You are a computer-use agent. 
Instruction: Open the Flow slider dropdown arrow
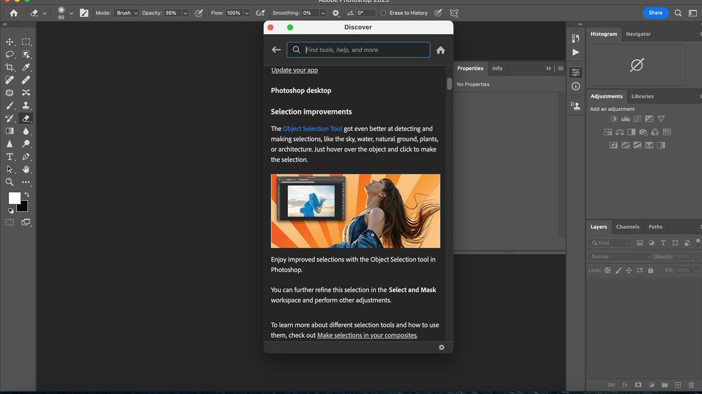(246, 13)
